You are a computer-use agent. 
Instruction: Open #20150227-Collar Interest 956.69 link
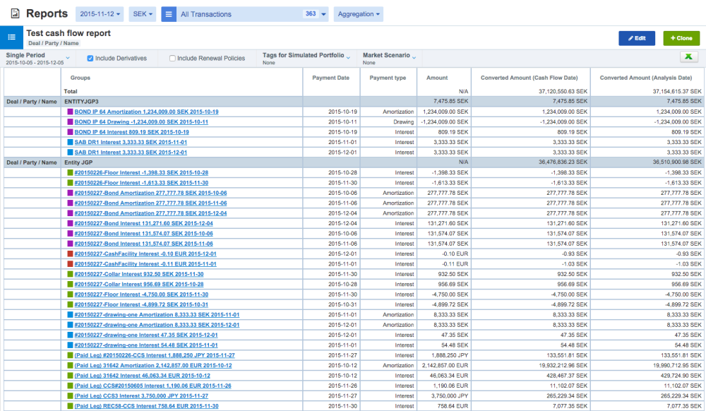(138, 285)
